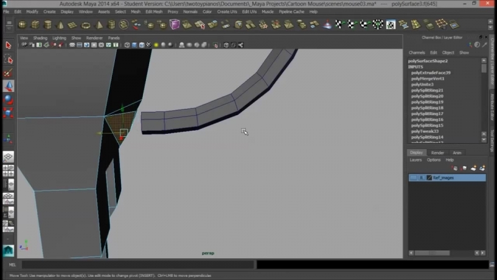Click the Maya home logo icon
The width and height of the screenshot is (497, 280).
click(8, 251)
